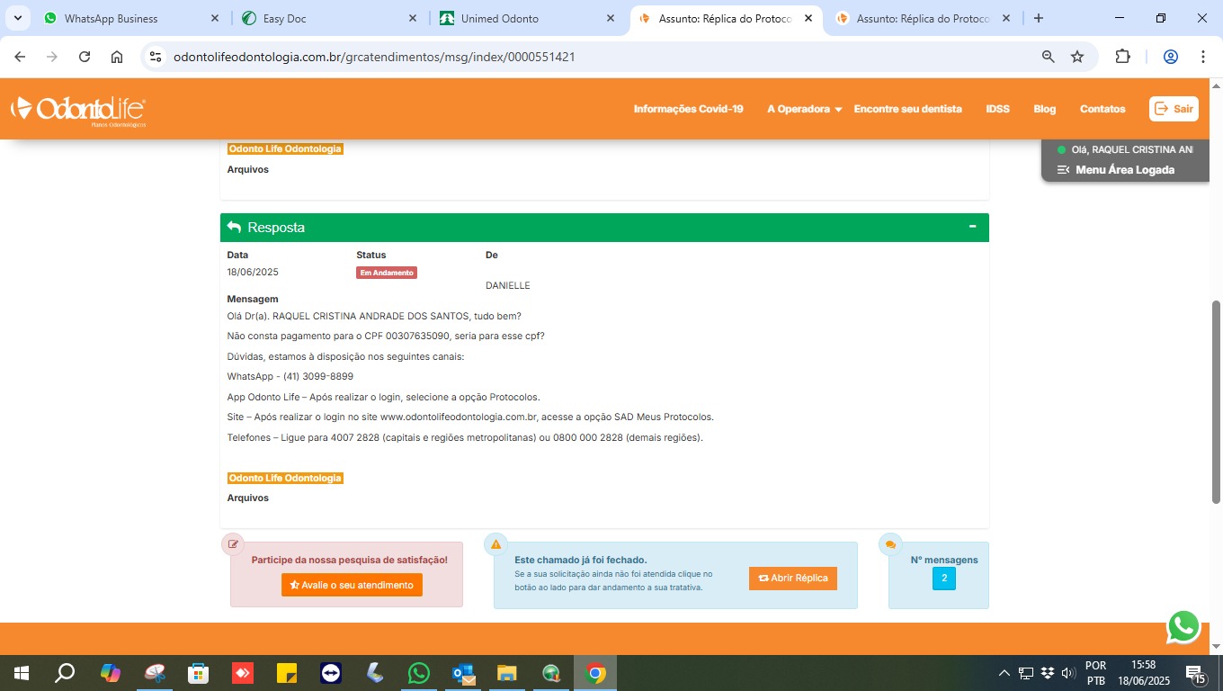The width and height of the screenshot is (1223, 691).
Task: Open the IDSS page
Action: point(998,109)
